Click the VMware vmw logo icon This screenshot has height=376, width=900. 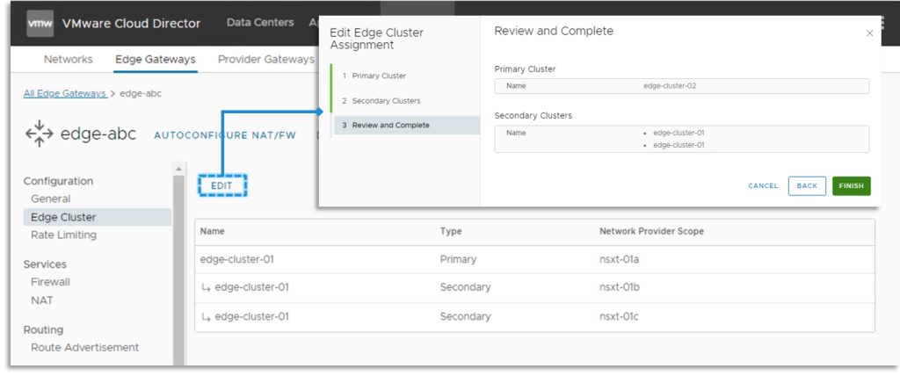pos(39,23)
